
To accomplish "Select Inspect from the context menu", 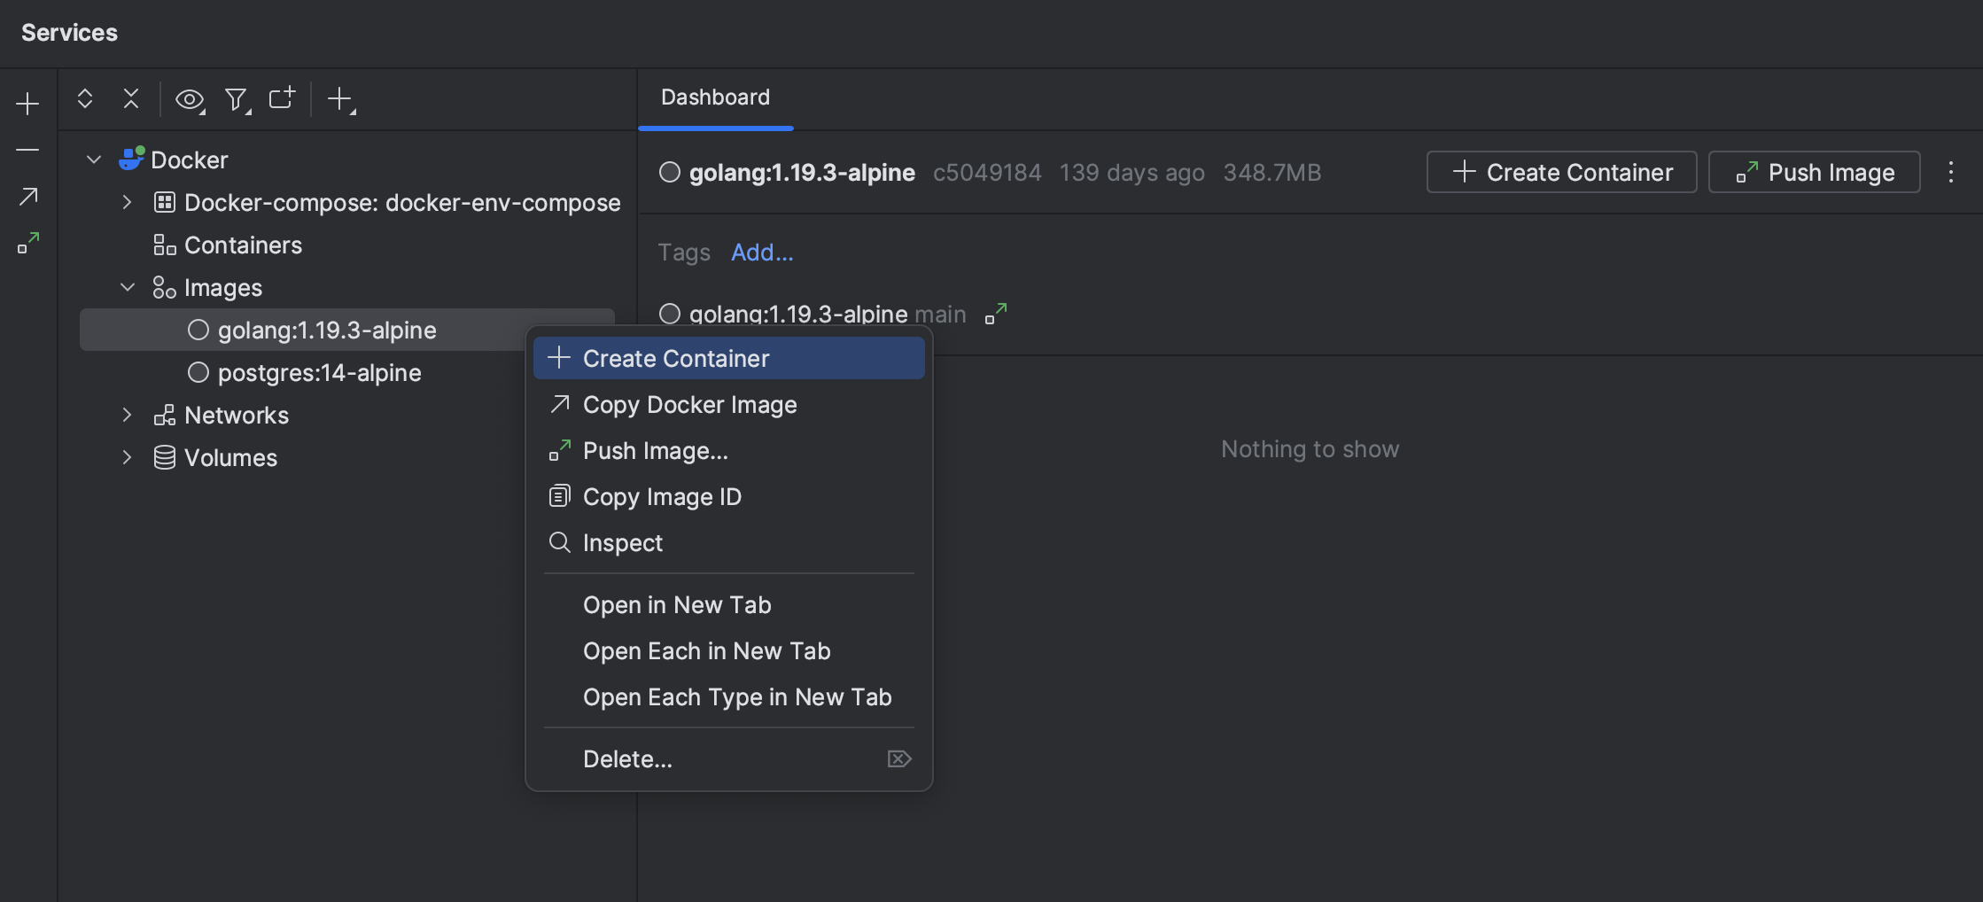I will (622, 542).
